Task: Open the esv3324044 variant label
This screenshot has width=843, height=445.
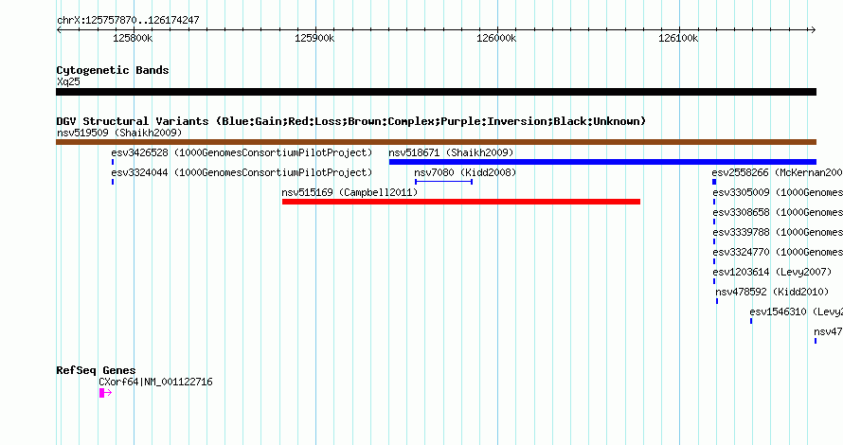Action: coord(242,172)
